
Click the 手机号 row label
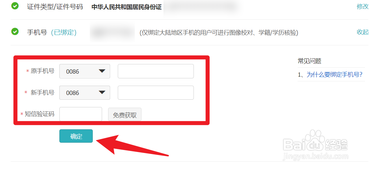coord(37,32)
